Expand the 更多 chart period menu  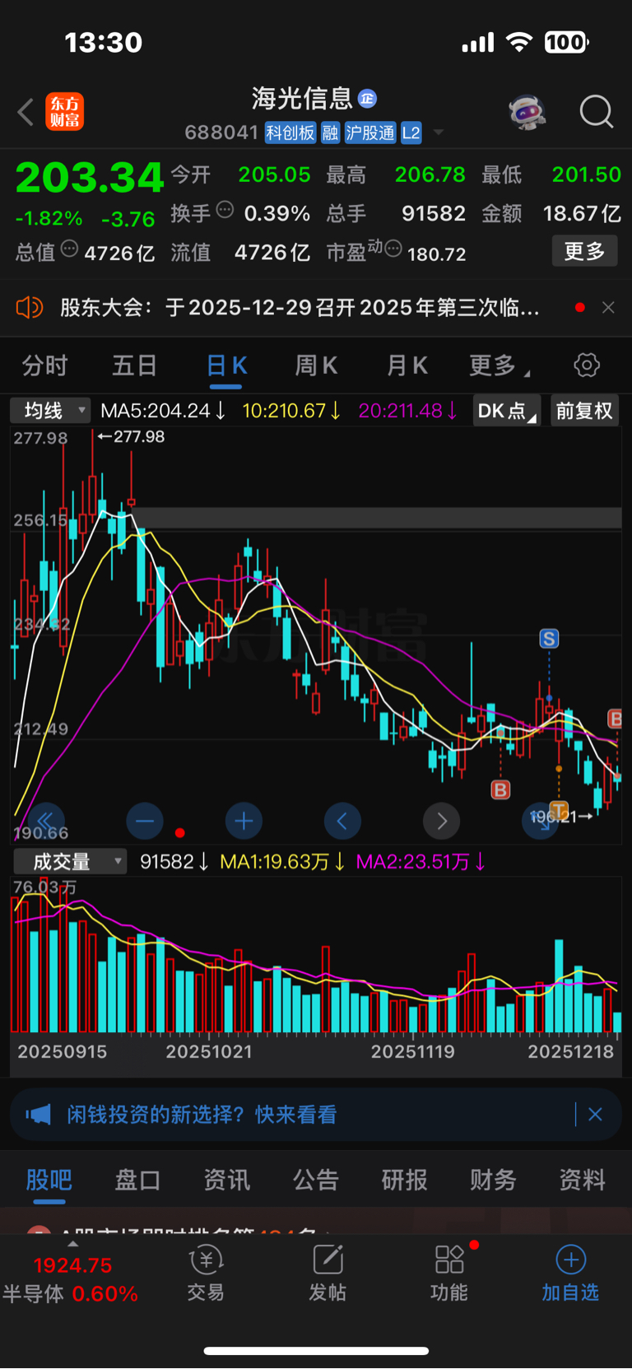click(x=499, y=366)
